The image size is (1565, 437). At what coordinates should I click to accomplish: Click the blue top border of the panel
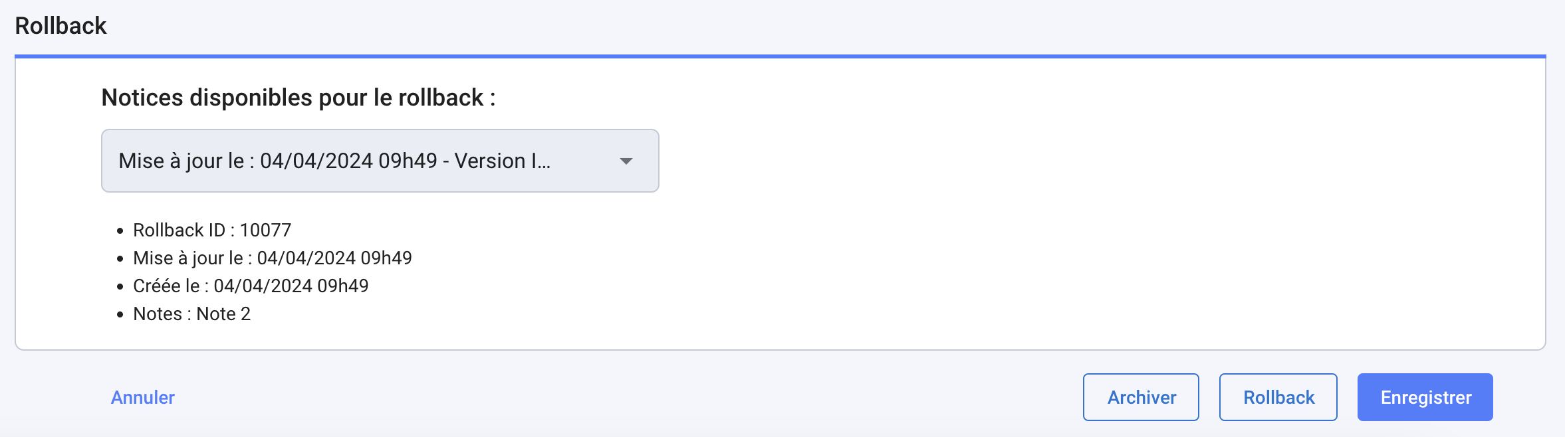coord(780,56)
